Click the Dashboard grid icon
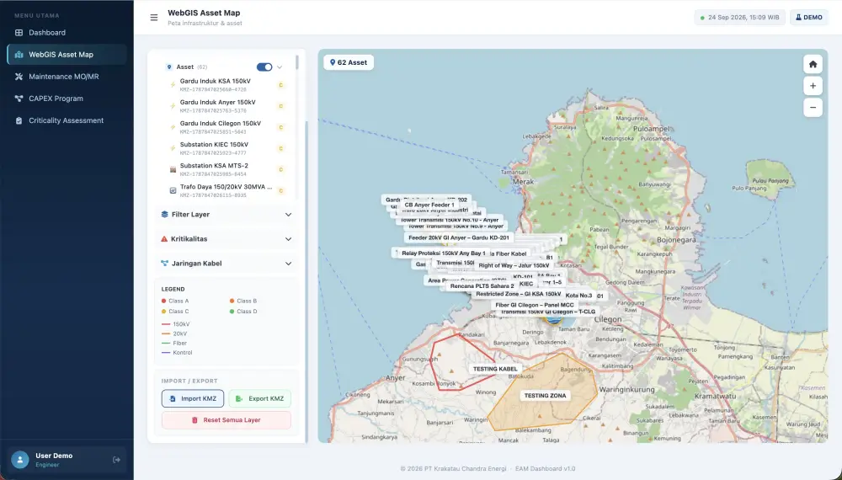 click(x=19, y=33)
